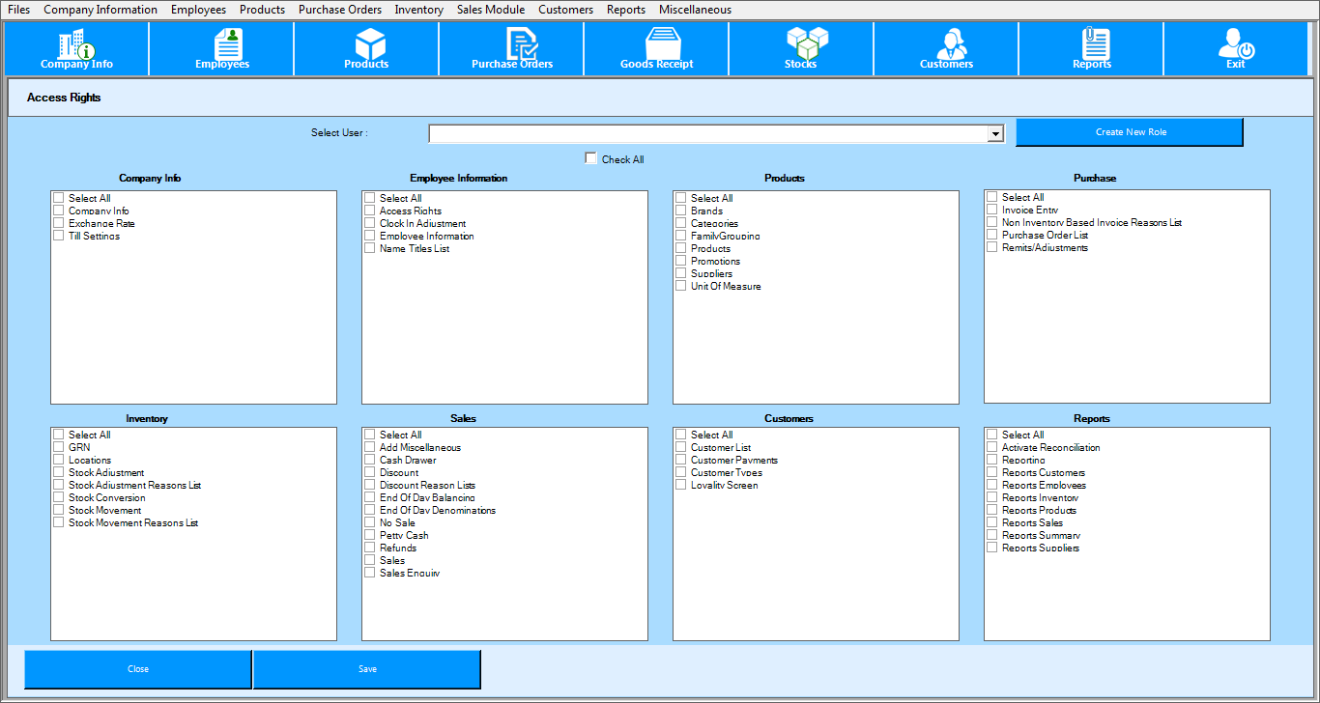
Task: Check the Cash Drawer permission under Sales
Action: (x=369, y=460)
